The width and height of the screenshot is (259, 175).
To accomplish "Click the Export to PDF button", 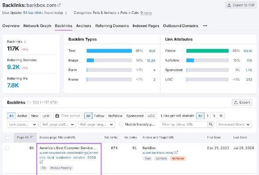I will pyautogui.click(x=241, y=5).
